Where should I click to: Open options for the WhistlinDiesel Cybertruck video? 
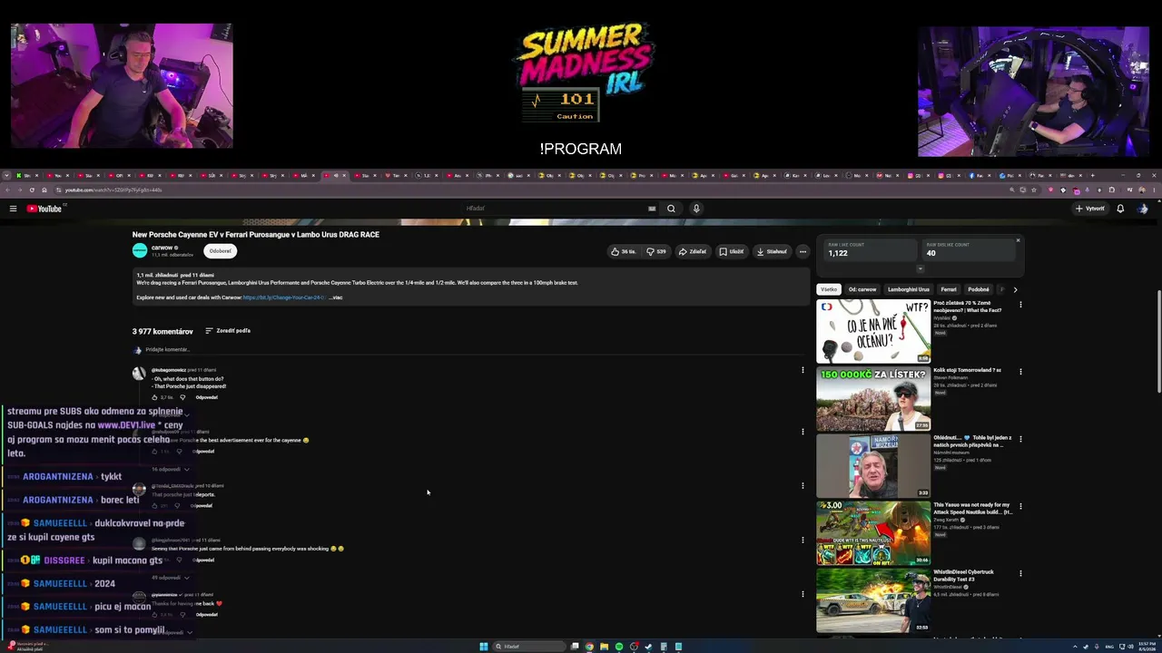(x=1020, y=573)
